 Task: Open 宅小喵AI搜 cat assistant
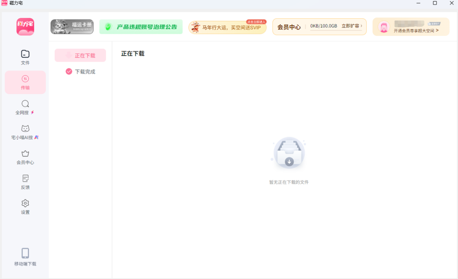pyautogui.click(x=25, y=132)
